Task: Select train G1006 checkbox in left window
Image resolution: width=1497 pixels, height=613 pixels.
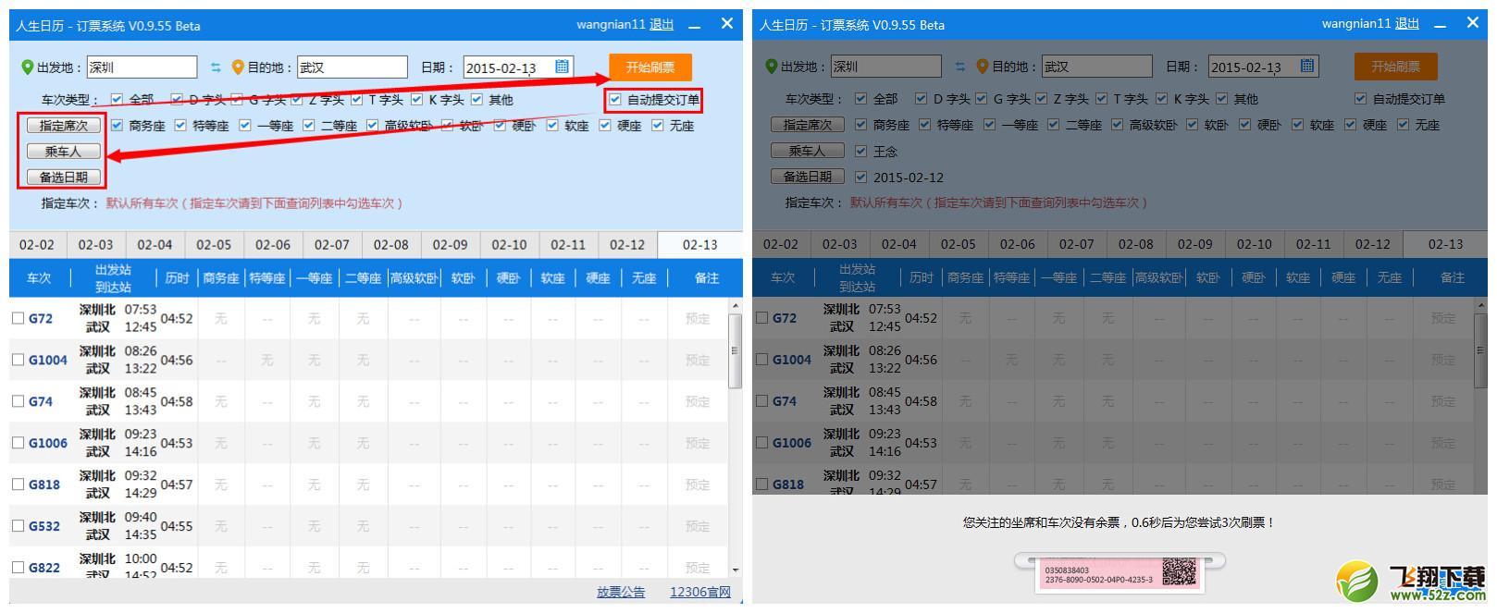Action: coord(18,443)
